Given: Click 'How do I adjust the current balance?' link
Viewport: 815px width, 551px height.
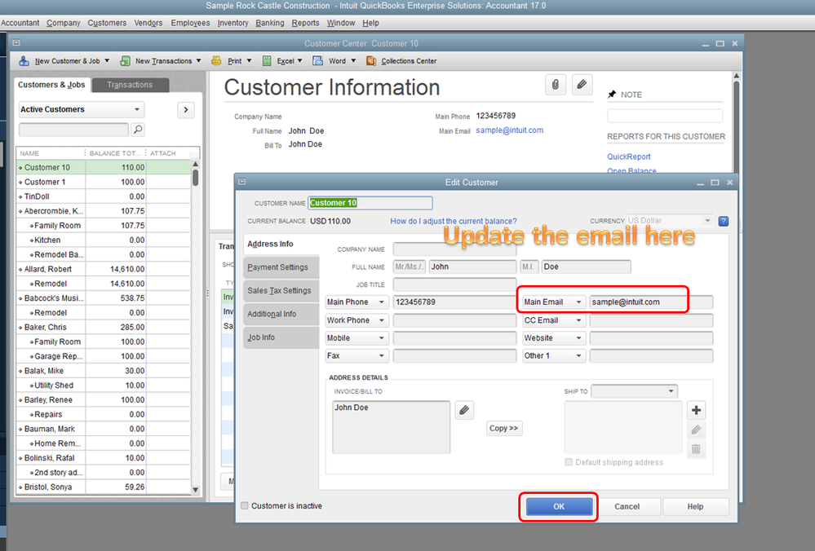Looking at the screenshot, I should (454, 221).
